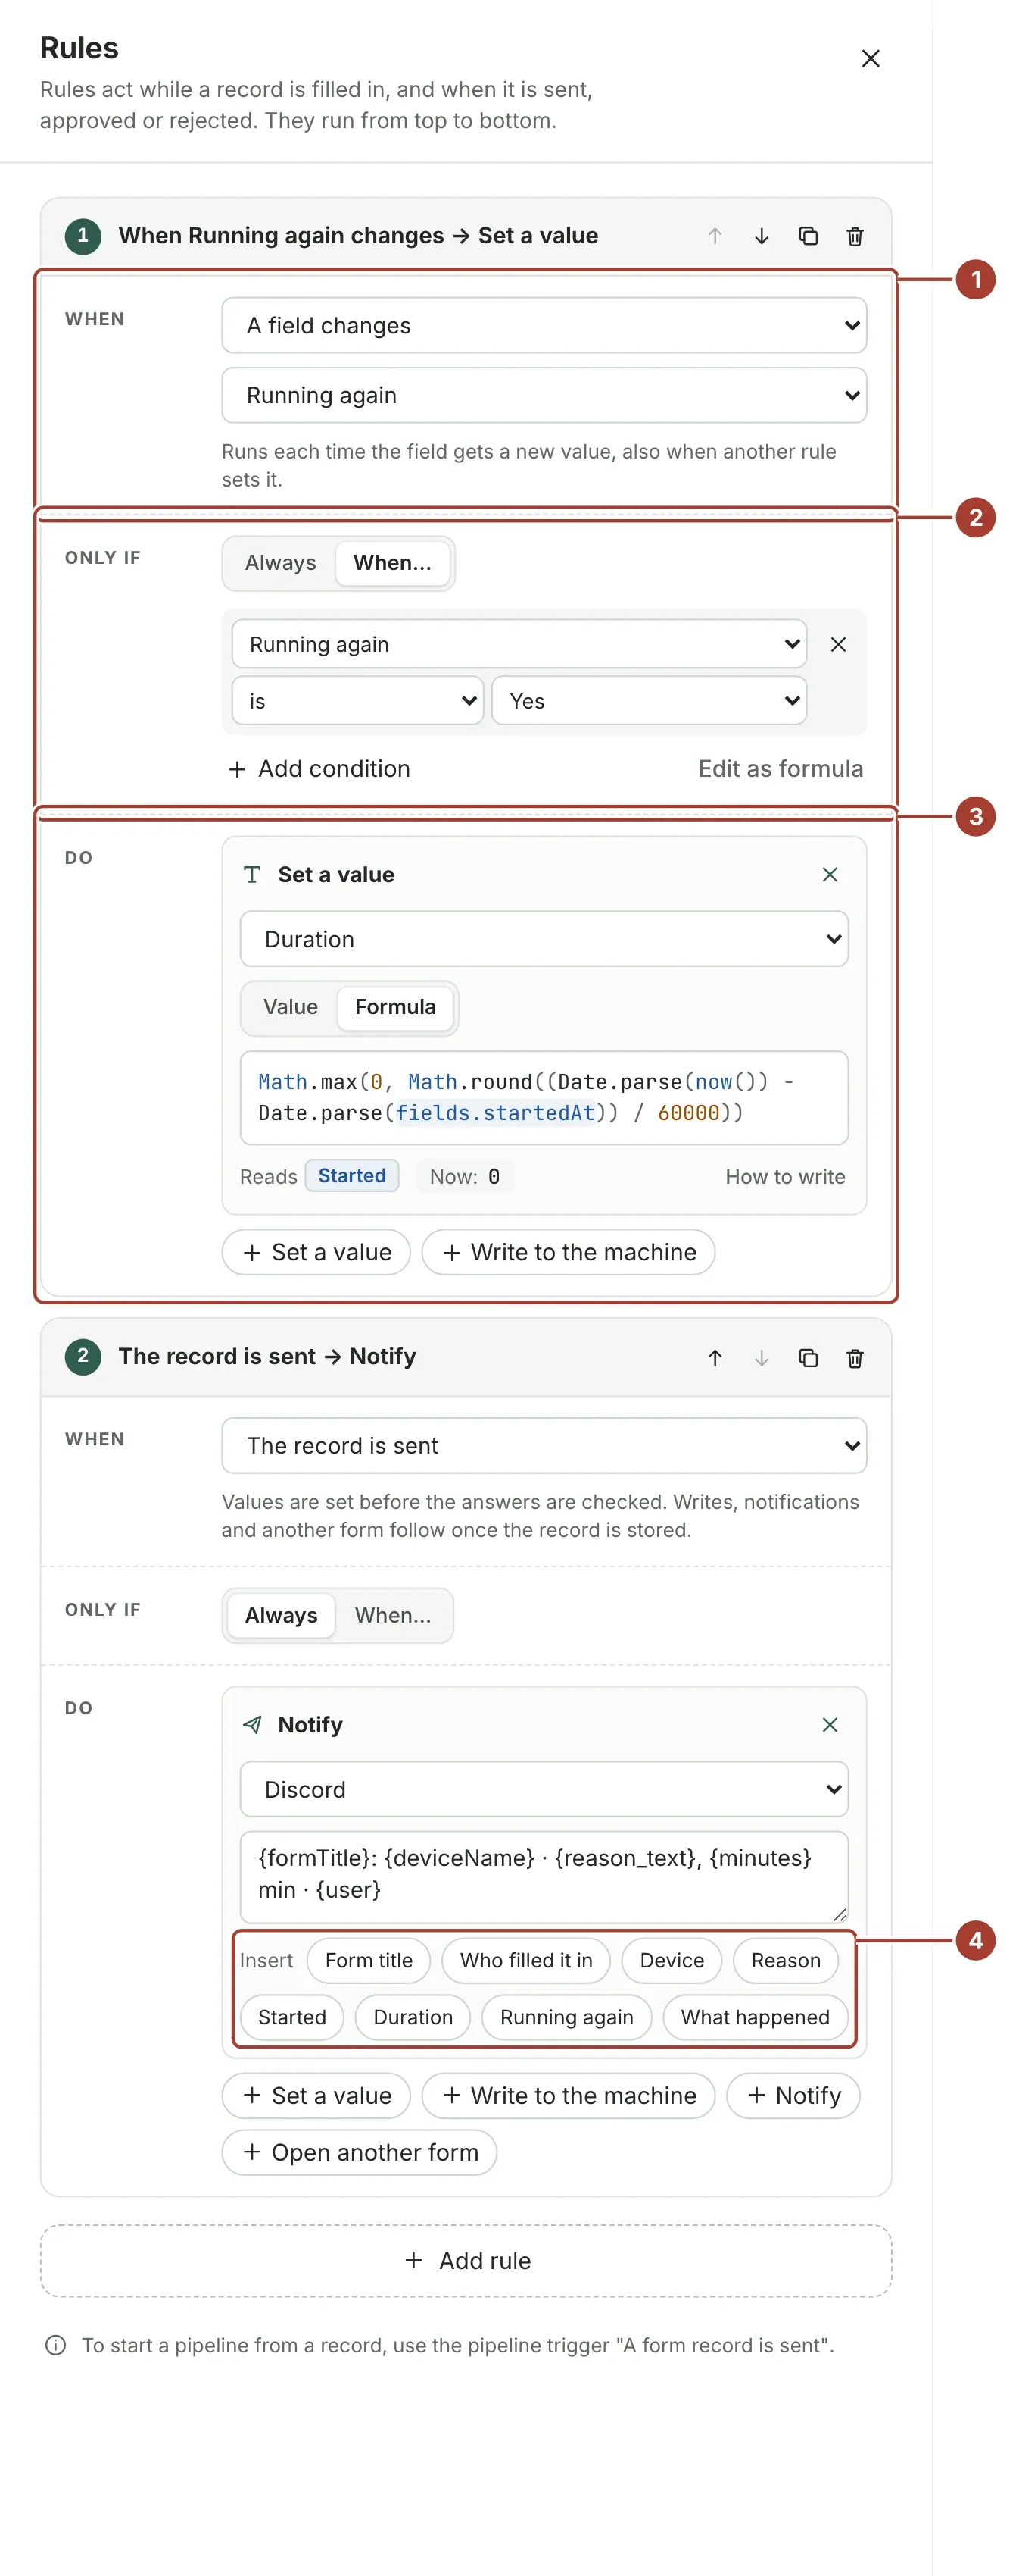Add another Notify action in rule 2
1019x2576 pixels.
point(793,2095)
